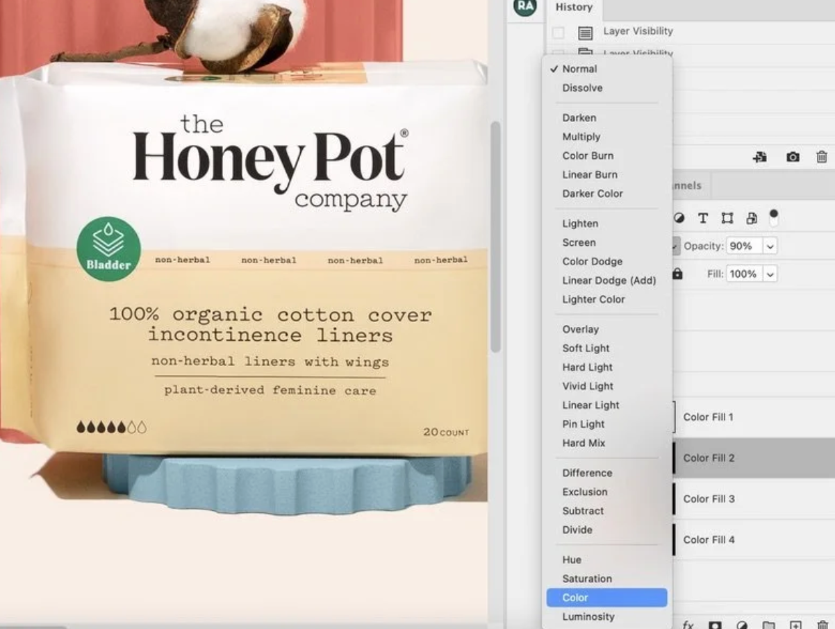This screenshot has width=835, height=629.
Task: Toggle history brush source box for Layer Visibility
Action: 558,32
